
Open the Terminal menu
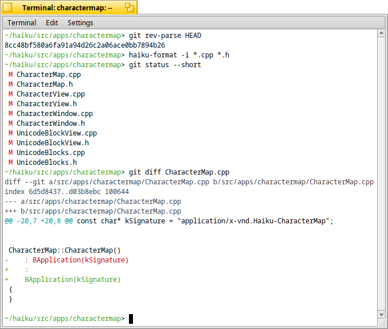[x=22, y=23]
